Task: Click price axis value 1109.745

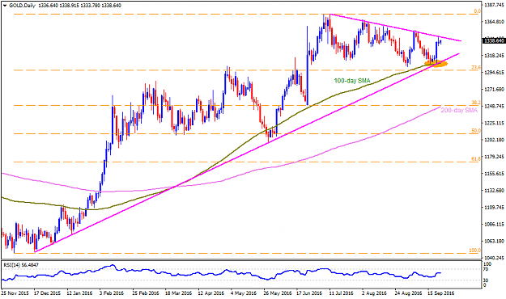Action: (x=495, y=207)
